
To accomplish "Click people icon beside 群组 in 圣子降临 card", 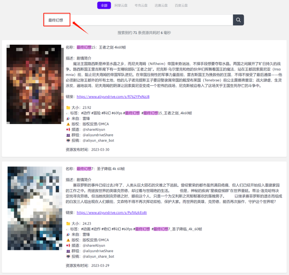I will pos(68,251).
